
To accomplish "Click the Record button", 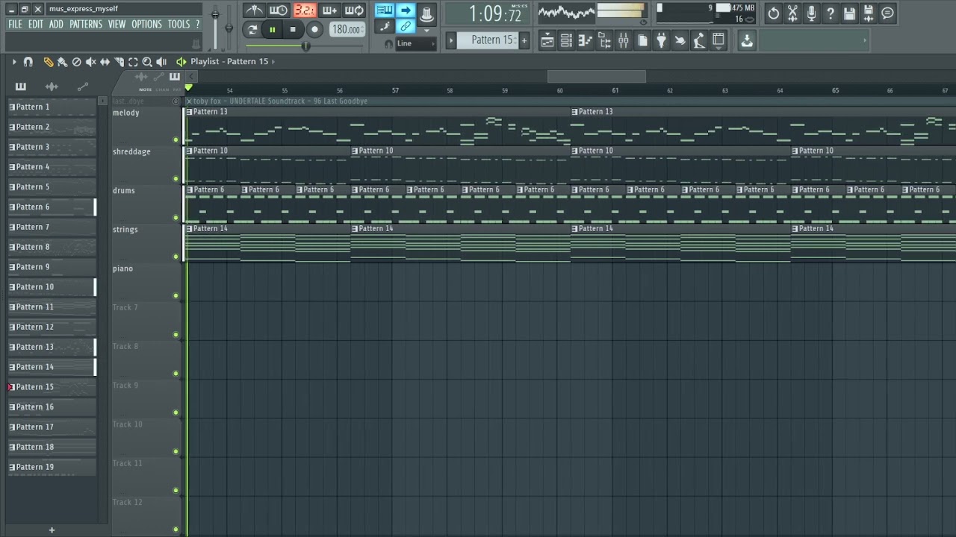I will 314,30.
